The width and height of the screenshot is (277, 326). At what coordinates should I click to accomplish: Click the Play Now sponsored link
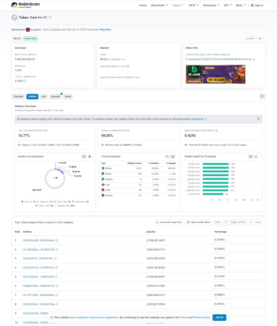click(x=105, y=30)
